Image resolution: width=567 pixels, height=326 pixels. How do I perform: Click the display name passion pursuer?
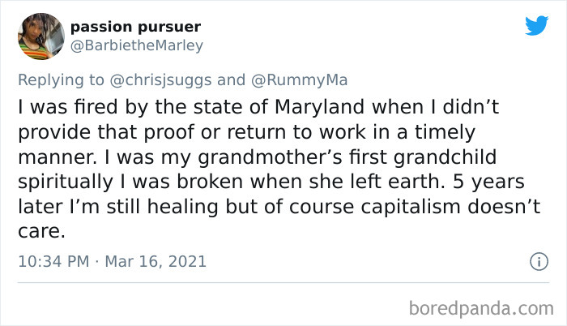[135, 28]
